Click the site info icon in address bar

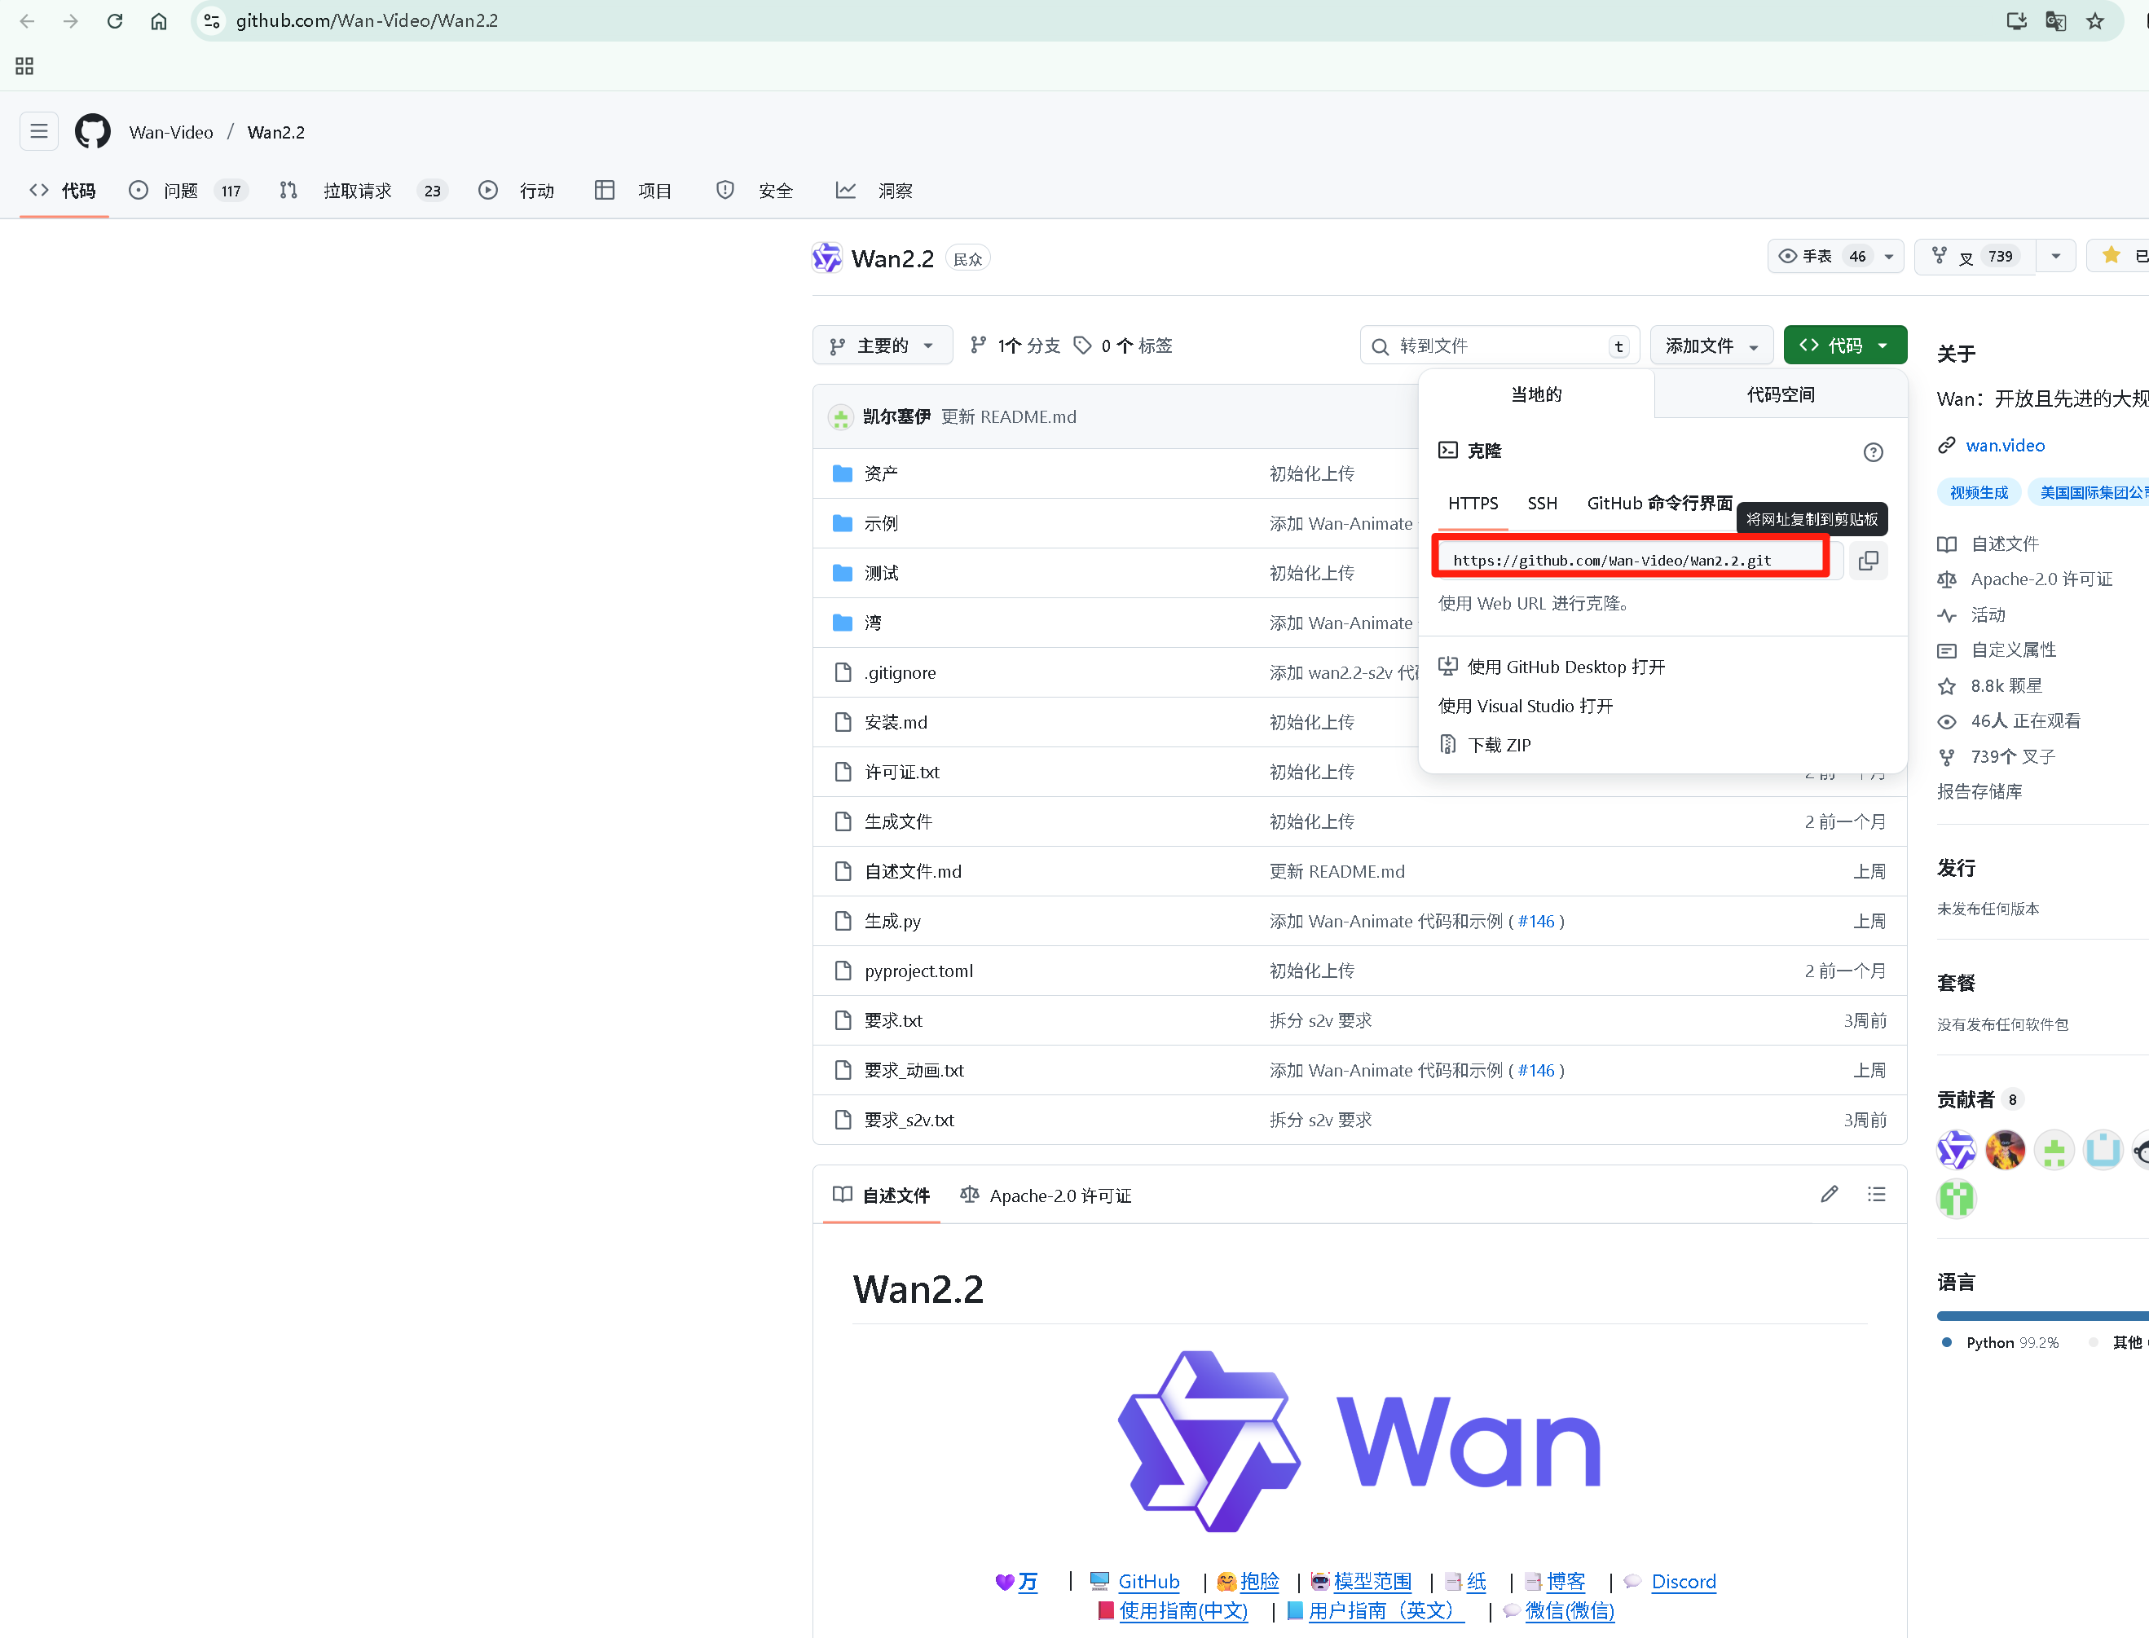(x=212, y=20)
